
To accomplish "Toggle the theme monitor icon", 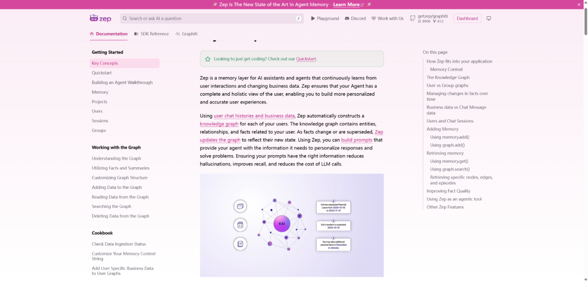I will click(x=488, y=19).
